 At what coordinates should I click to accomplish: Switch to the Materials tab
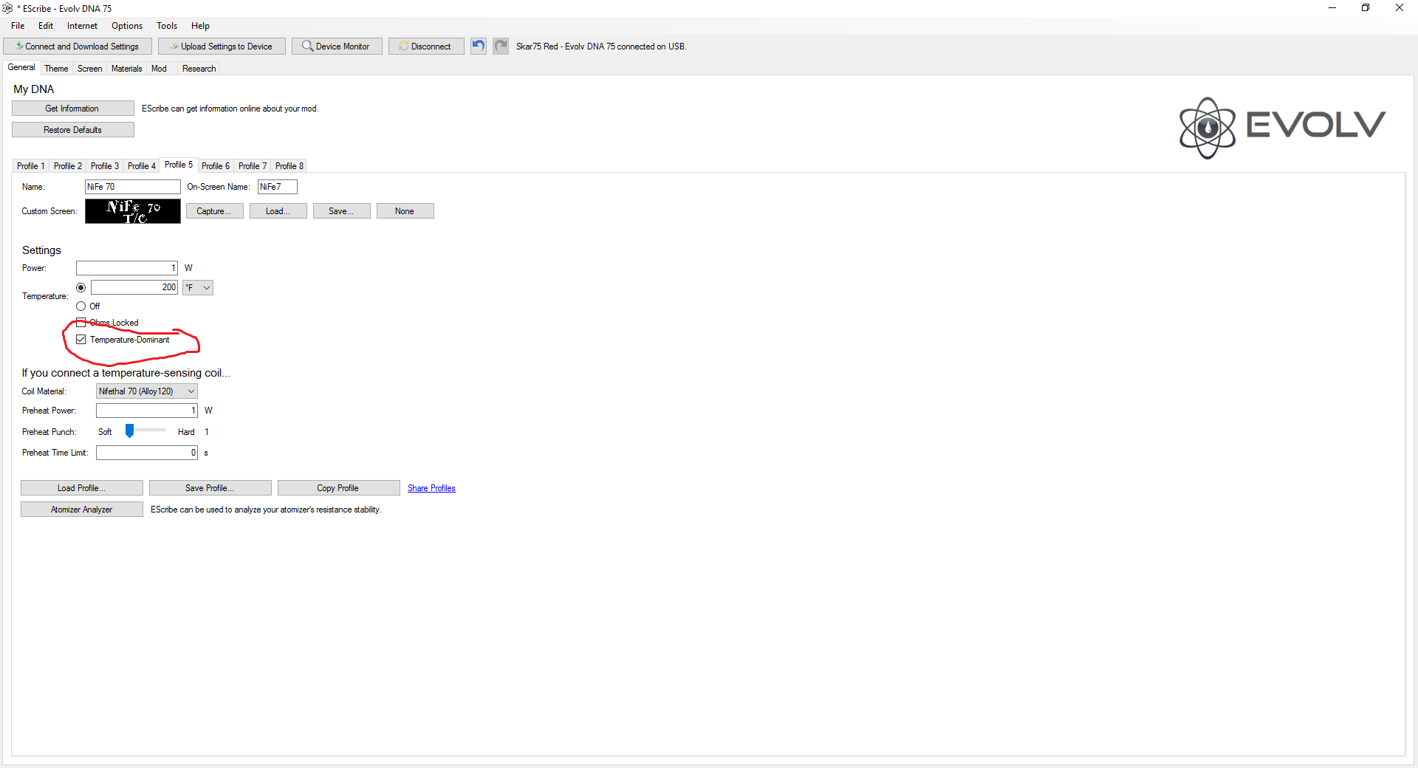pyautogui.click(x=126, y=69)
